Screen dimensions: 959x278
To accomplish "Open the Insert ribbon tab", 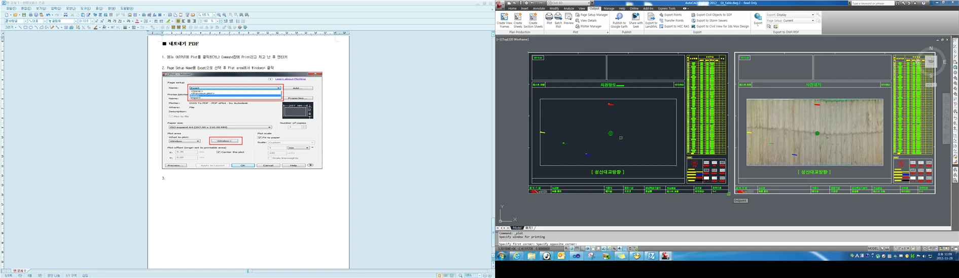I will coord(524,9).
